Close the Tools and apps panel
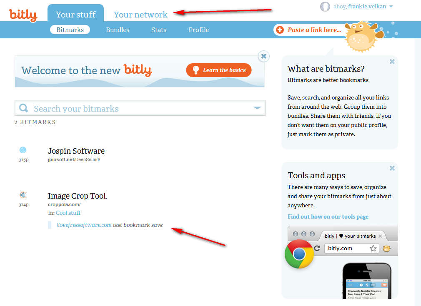 click(392, 168)
